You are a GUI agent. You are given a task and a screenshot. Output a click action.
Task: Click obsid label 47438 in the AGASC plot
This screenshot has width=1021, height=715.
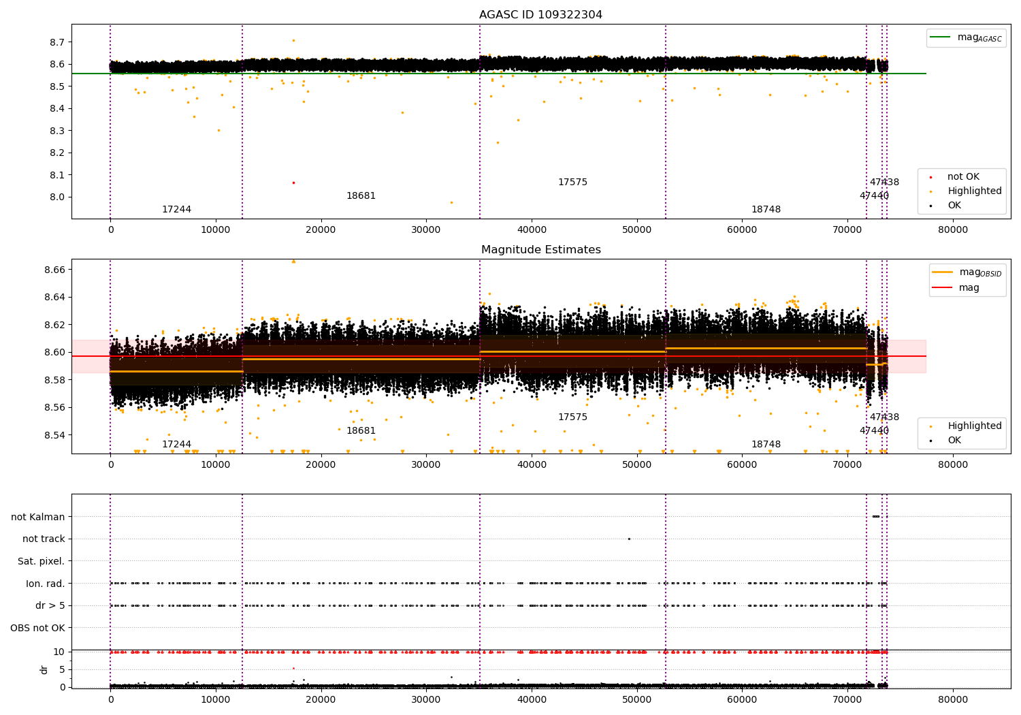click(884, 182)
